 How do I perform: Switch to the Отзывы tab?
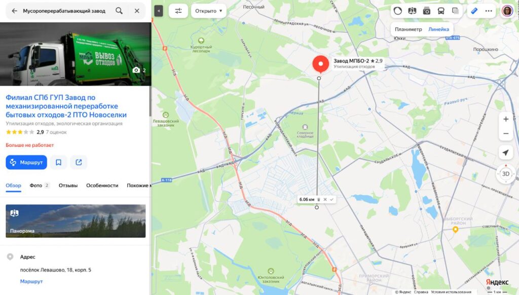click(68, 186)
